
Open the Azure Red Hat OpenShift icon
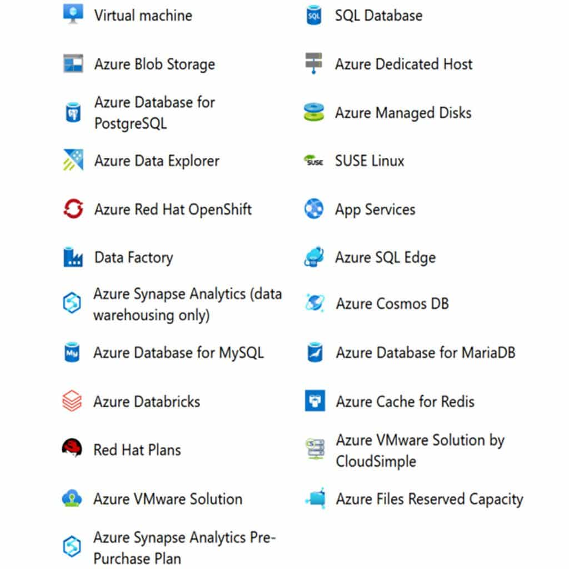pyautogui.click(x=73, y=209)
